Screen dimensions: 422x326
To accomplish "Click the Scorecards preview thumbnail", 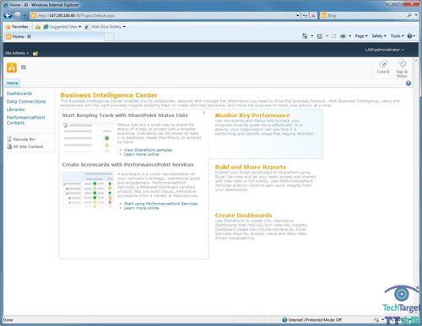I will pyautogui.click(x=88, y=190).
